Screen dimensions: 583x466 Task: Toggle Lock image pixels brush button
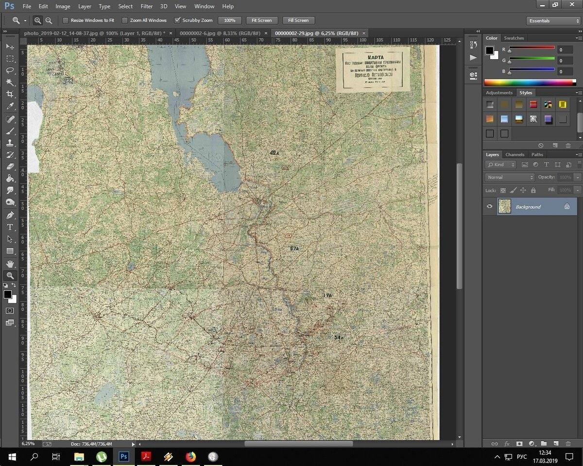coord(513,191)
